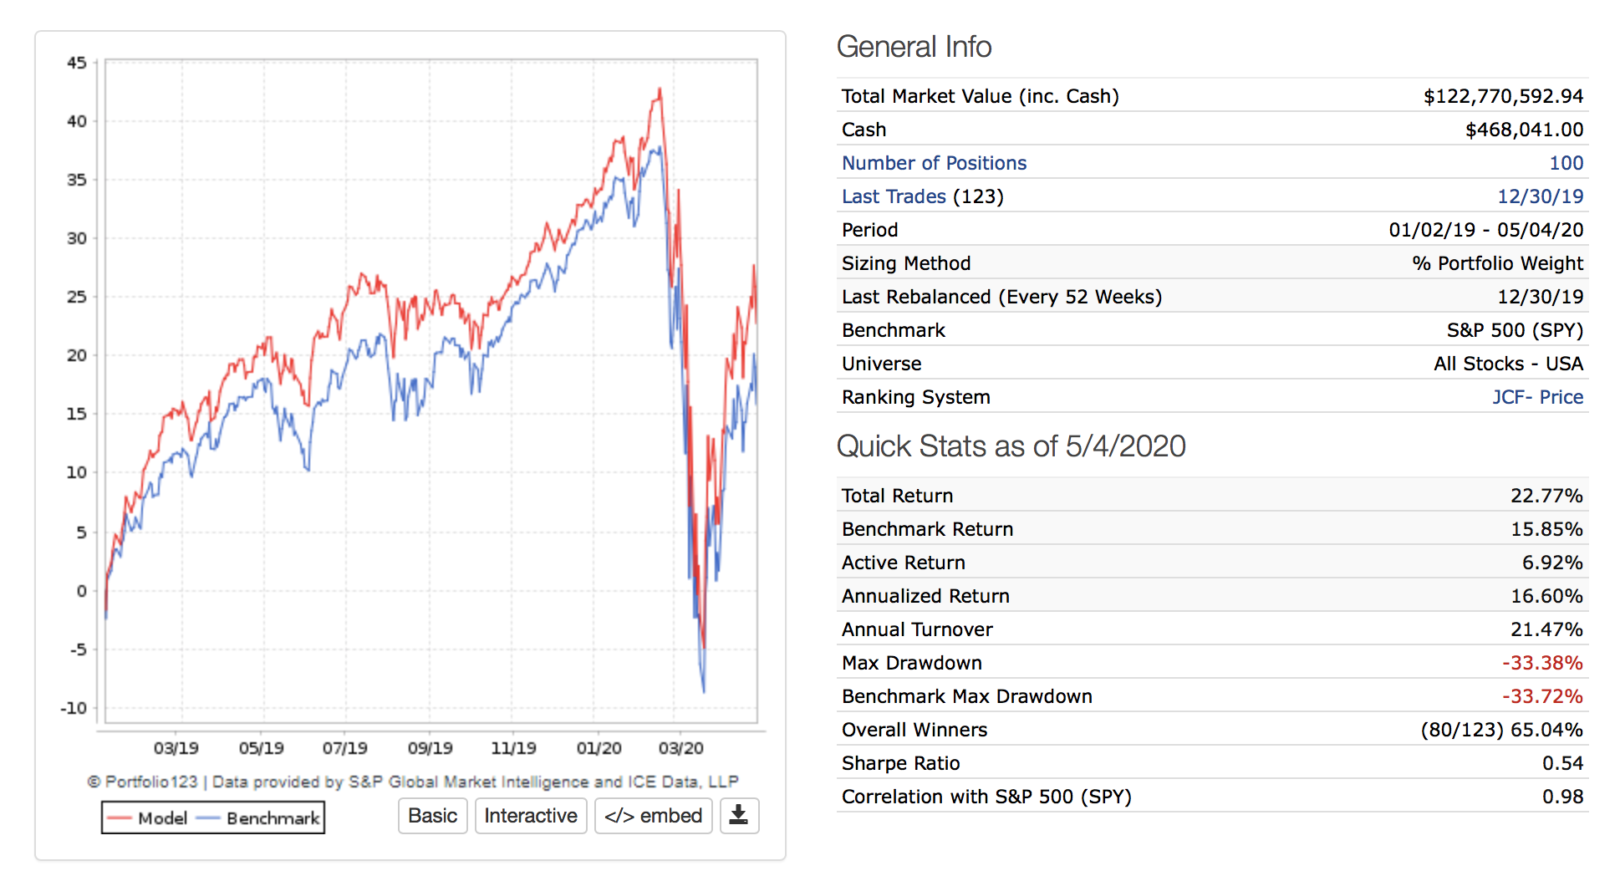1620x871 pixels.
Task: Click the 03/20 x-axis date label
Action: tap(680, 747)
